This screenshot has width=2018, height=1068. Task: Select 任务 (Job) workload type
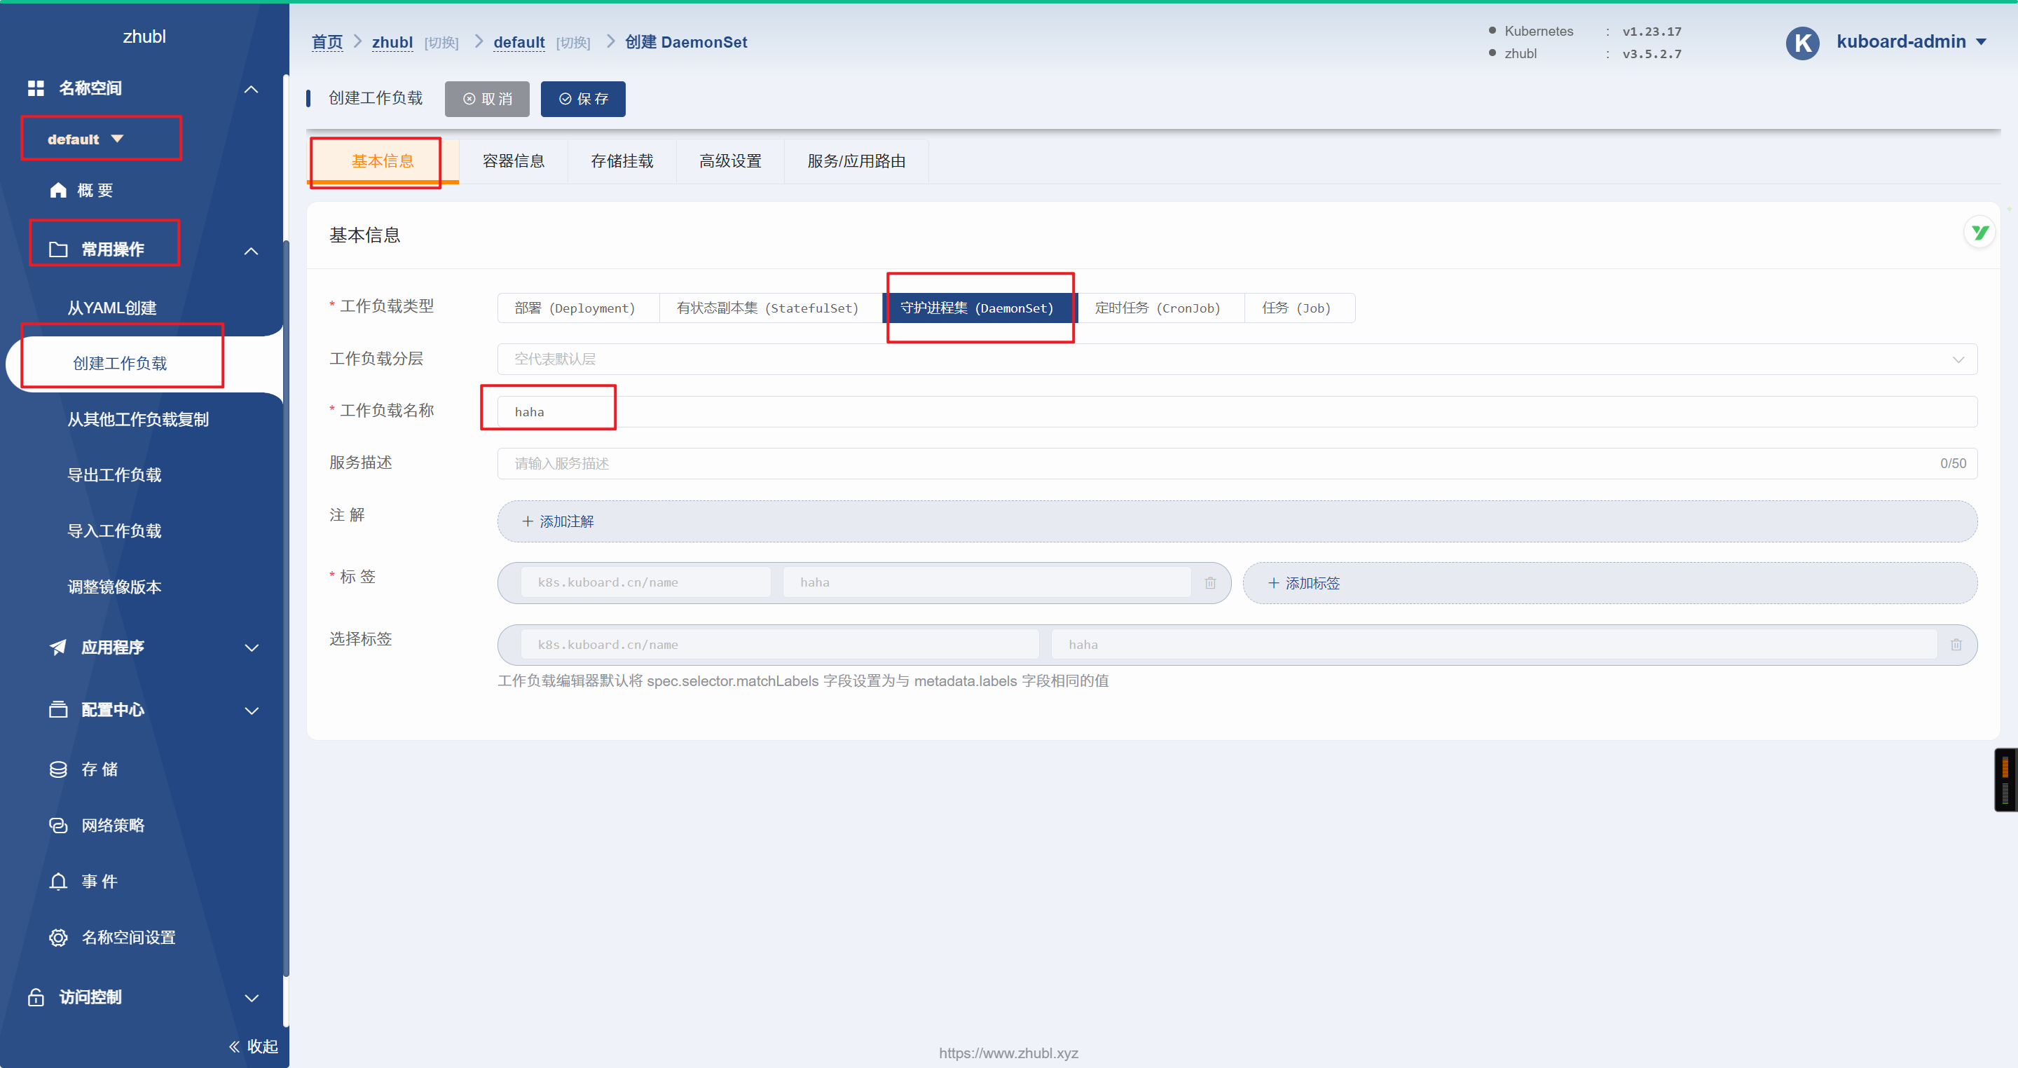(x=1300, y=308)
